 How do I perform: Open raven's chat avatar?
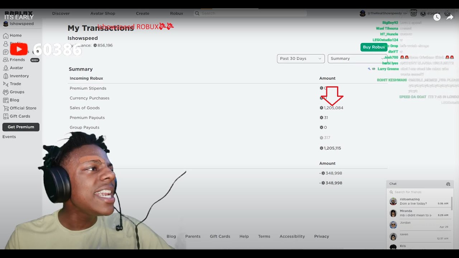click(393, 236)
